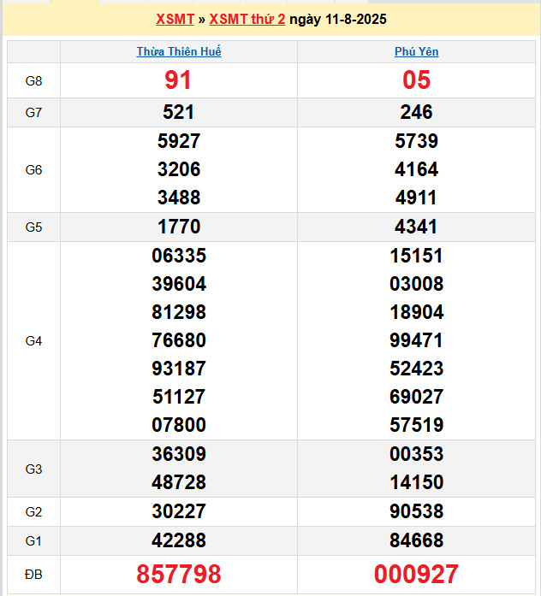This screenshot has height=596, width=541.
Task: Select the G4 number 03008
Action: tap(417, 284)
